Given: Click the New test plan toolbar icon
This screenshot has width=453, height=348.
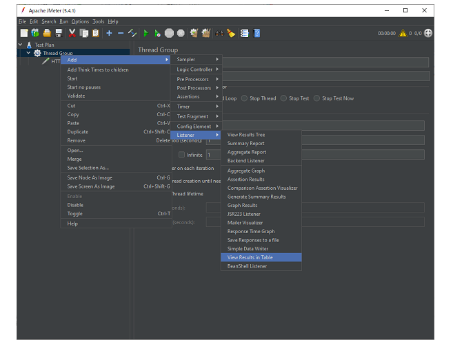Looking at the screenshot, I should 24,33.
